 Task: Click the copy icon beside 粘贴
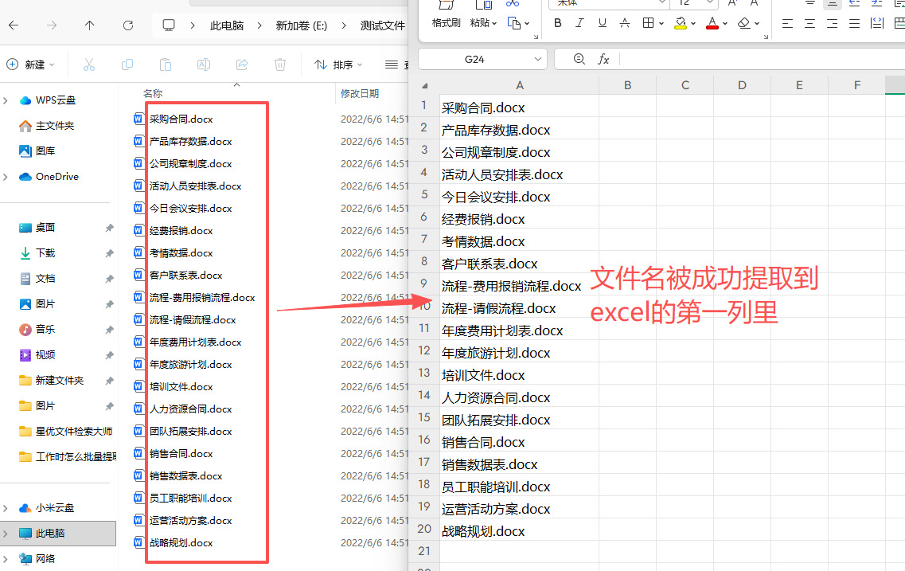[513, 23]
